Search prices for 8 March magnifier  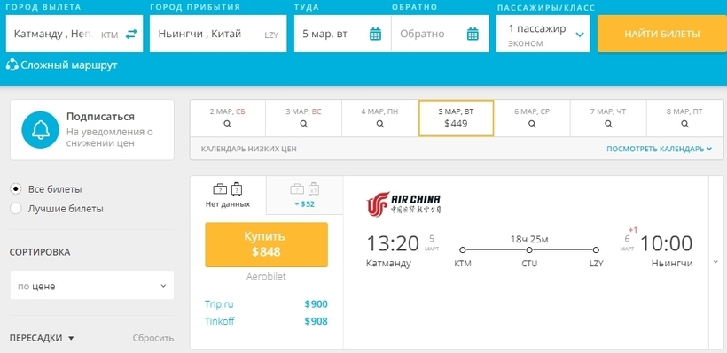684,124
